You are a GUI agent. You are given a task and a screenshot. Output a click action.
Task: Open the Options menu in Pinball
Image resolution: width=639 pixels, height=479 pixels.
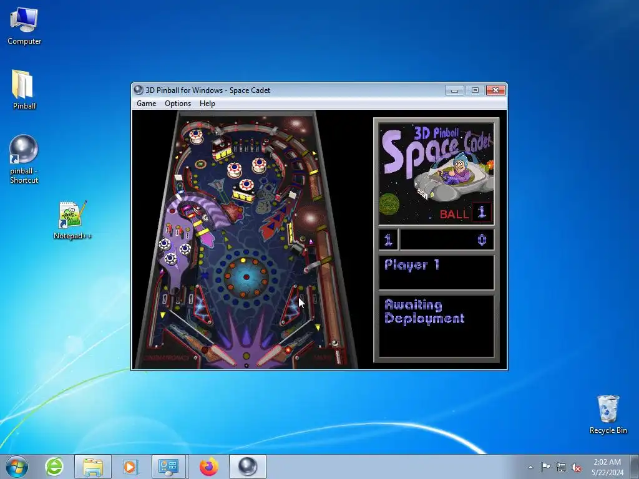point(178,104)
